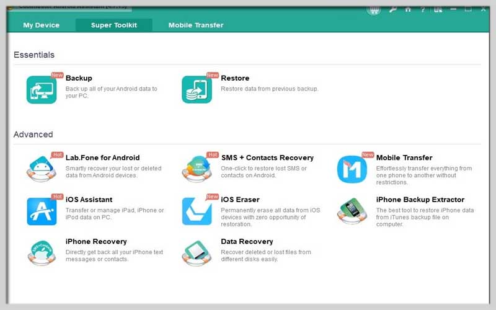This screenshot has width=496, height=310.
Task: Click the 'iPhone Recovery' title
Action: pyautogui.click(x=96, y=242)
